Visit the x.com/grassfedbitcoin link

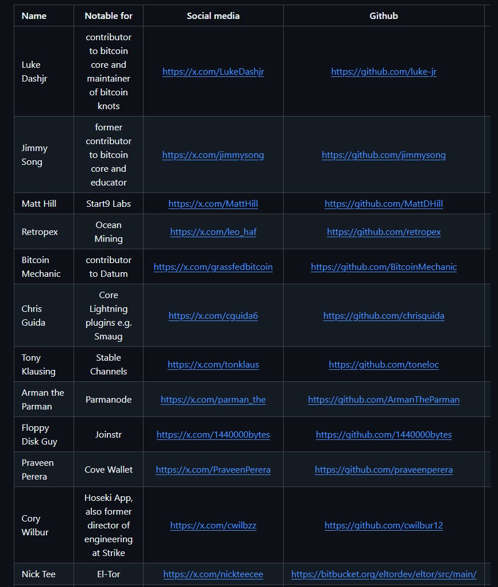[213, 267]
